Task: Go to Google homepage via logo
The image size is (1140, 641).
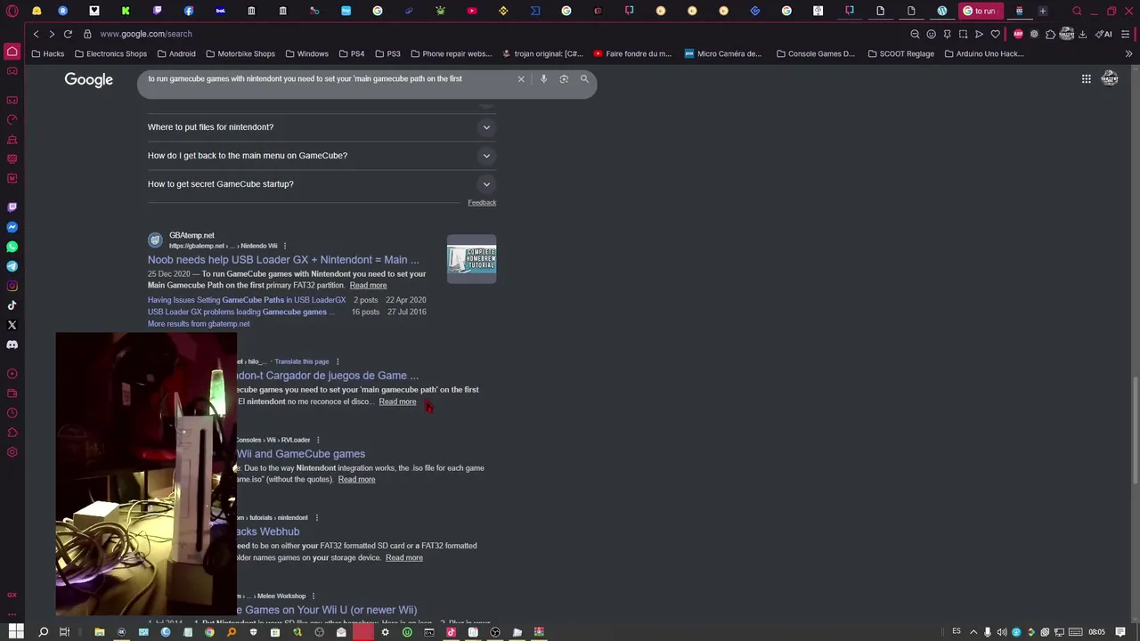Action: (88, 79)
